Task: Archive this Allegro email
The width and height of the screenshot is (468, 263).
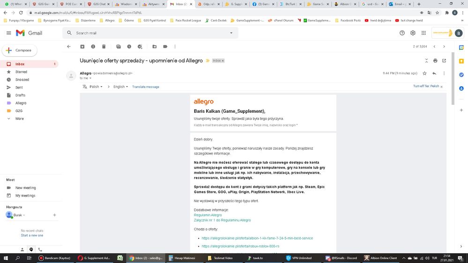Action: [x=82, y=46]
